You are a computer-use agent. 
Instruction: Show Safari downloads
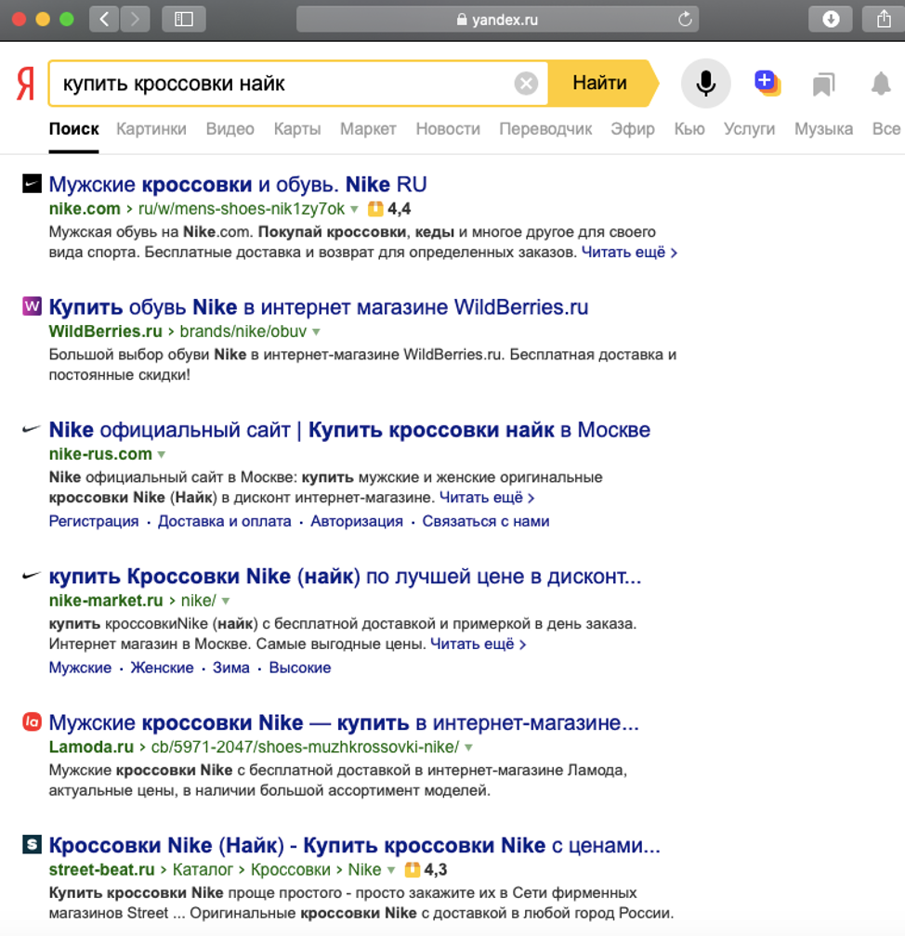pos(831,19)
